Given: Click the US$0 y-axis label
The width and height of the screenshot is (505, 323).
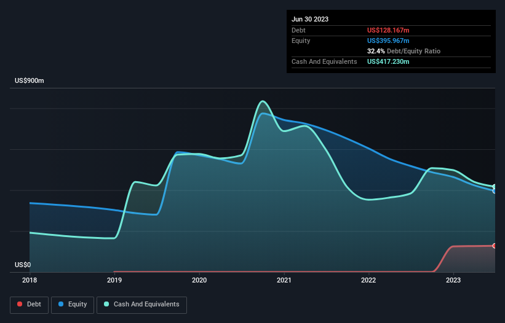Looking at the screenshot, I should [x=23, y=265].
